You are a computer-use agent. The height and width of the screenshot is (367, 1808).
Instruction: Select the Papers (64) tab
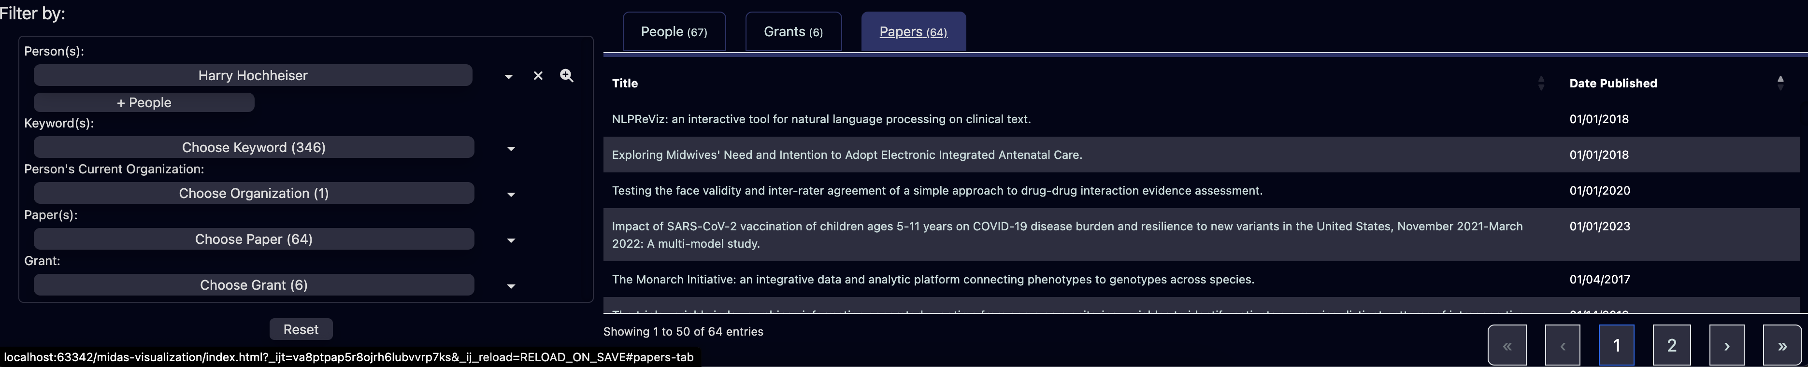913,31
